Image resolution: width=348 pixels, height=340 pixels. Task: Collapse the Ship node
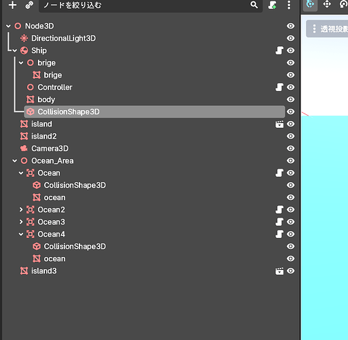pos(15,50)
